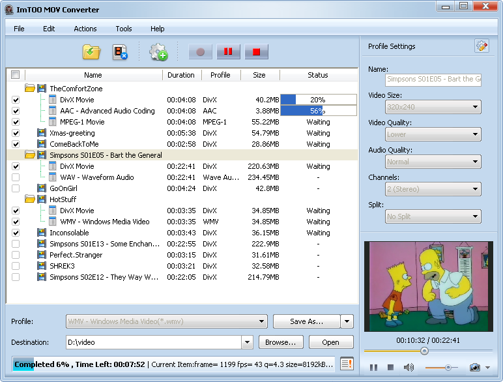Click the Browse... button
This screenshot has width=503, height=382.
coord(281,342)
